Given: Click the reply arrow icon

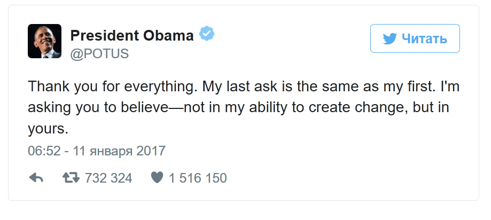Looking at the screenshot, I should [x=36, y=178].
